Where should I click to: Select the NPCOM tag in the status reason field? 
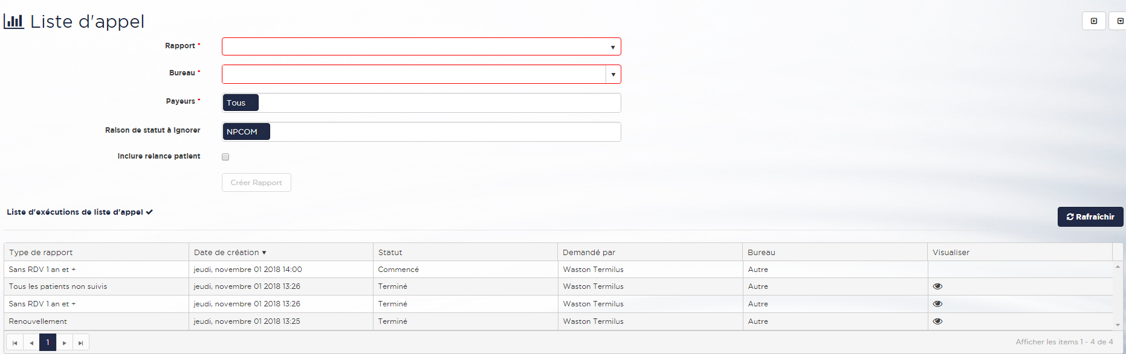(242, 132)
